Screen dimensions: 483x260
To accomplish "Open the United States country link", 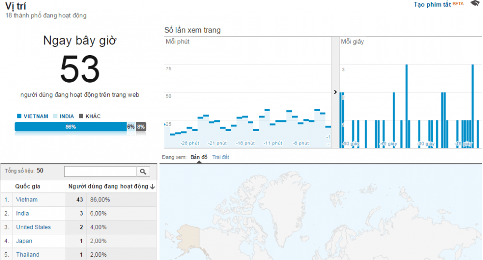I will coord(33,227).
